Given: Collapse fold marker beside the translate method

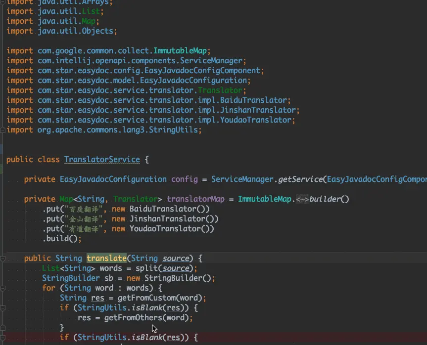Looking at the screenshot, I should (3, 259).
